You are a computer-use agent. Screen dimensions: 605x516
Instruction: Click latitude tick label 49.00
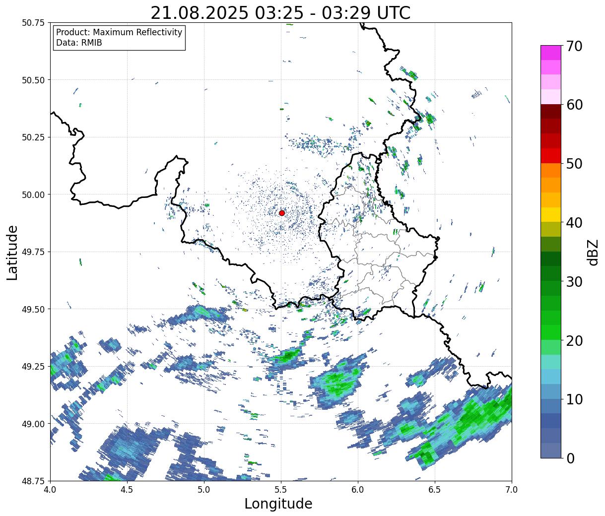[x=33, y=424]
